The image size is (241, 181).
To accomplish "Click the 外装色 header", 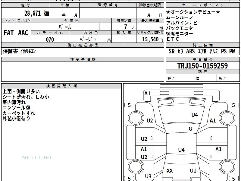I will (71, 20).
